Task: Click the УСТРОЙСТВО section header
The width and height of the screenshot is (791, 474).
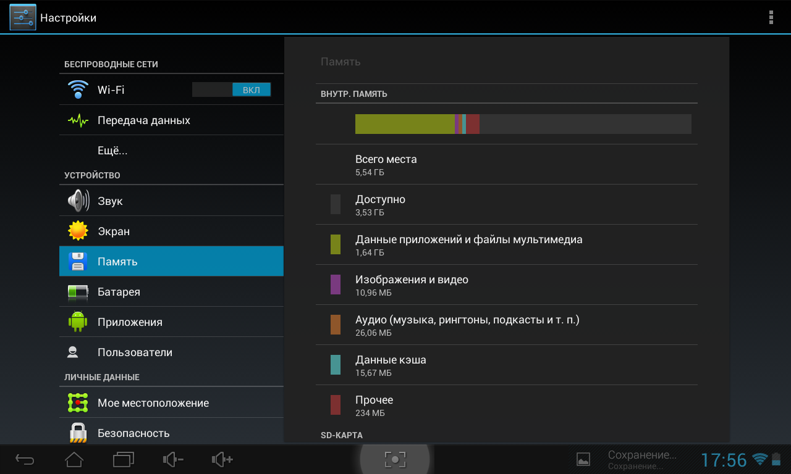Action: click(92, 175)
